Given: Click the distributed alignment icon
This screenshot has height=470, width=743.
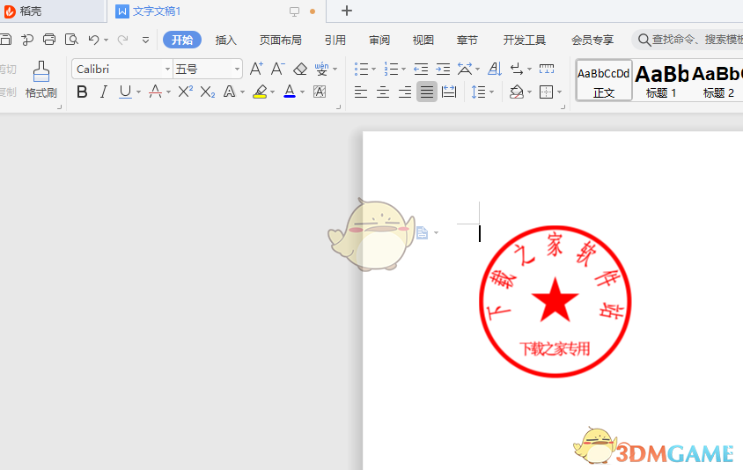Looking at the screenshot, I should point(448,92).
